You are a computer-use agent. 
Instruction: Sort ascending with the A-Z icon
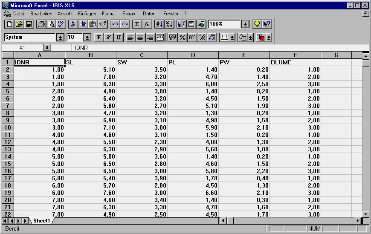coord(159,24)
